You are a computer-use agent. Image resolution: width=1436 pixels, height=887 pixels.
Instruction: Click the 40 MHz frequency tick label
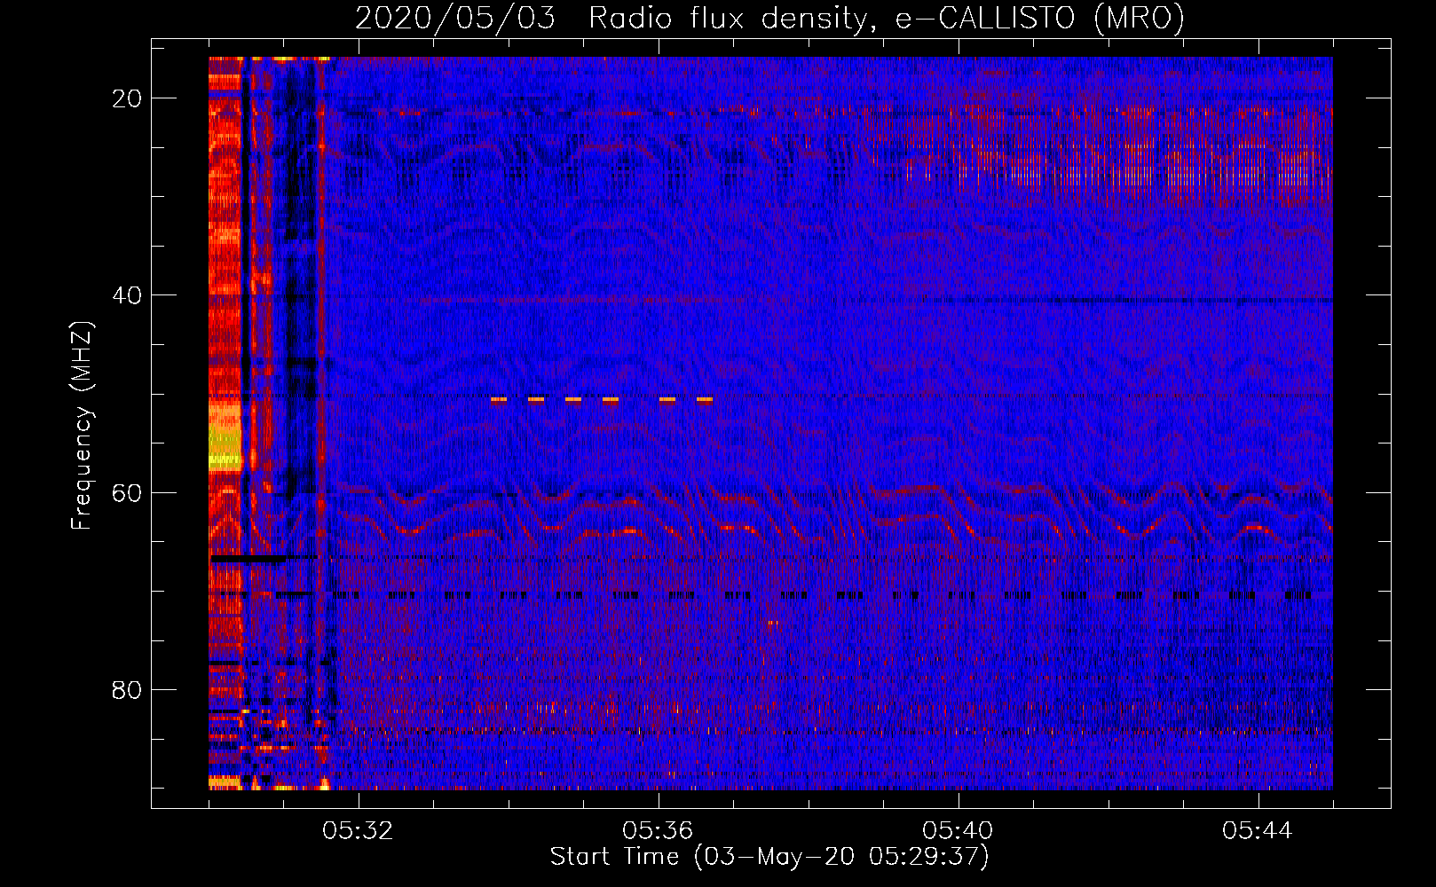127,295
